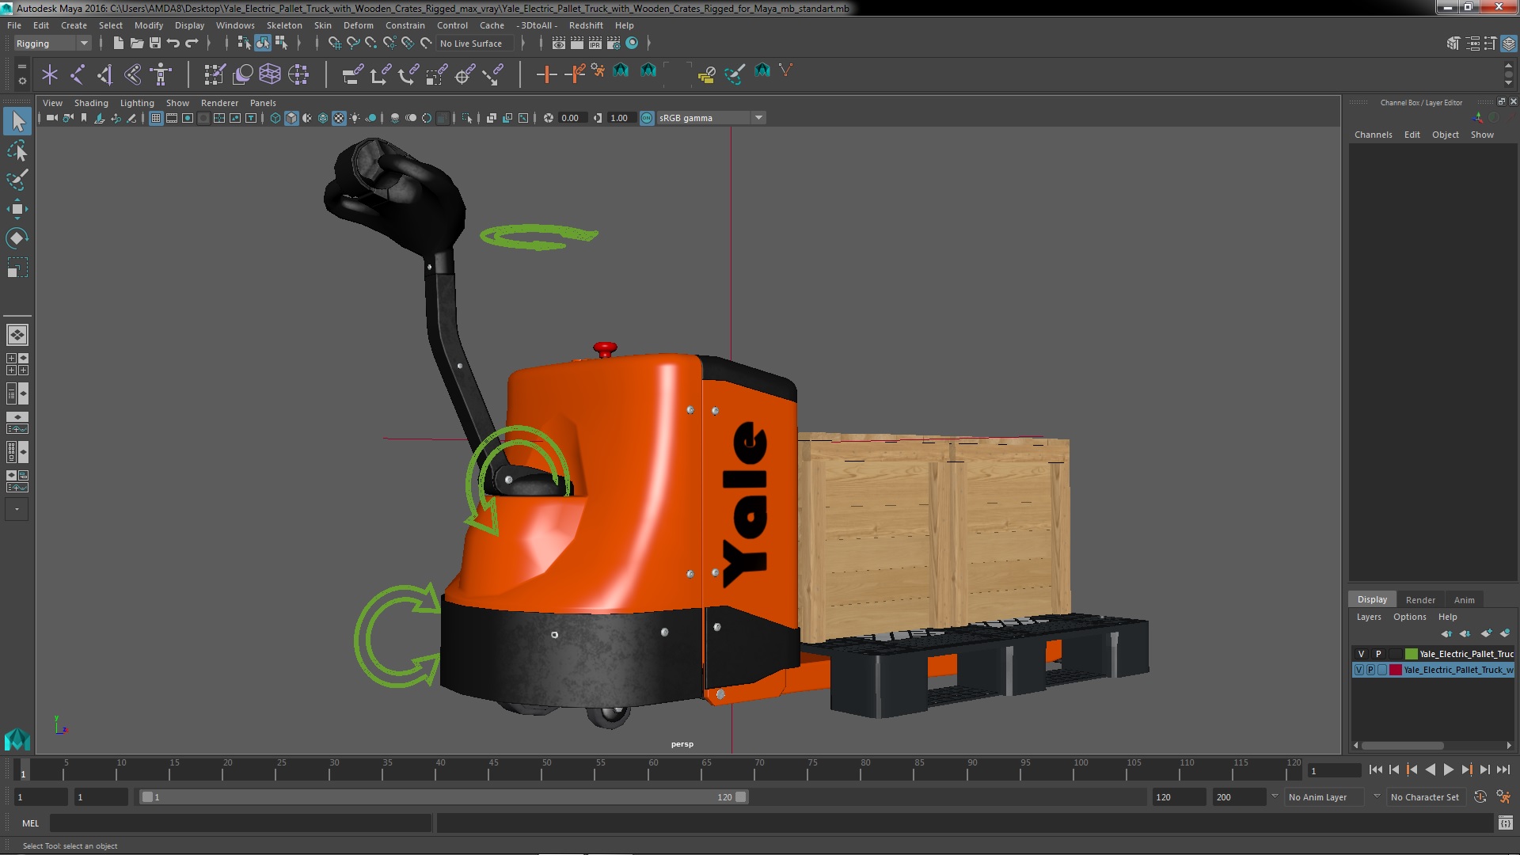The image size is (1520, 855).
Task: Open Layers menu in Layer Editor
Action: [x=1368, y=617]
